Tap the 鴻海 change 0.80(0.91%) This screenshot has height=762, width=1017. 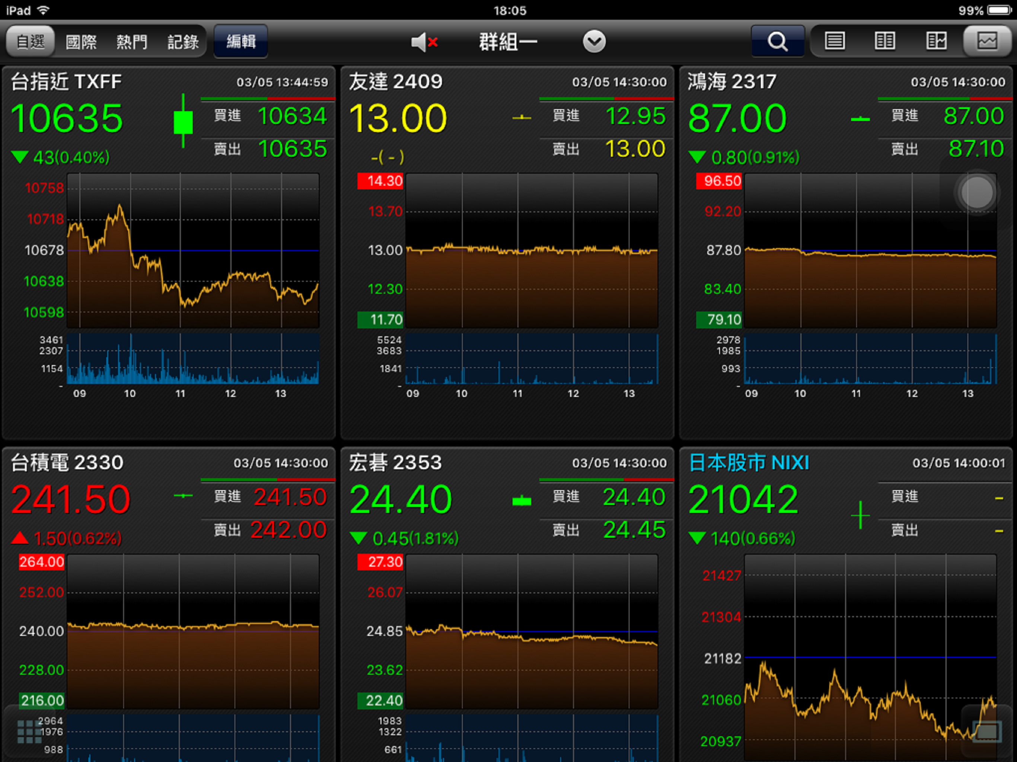click(x=745, y=158)
